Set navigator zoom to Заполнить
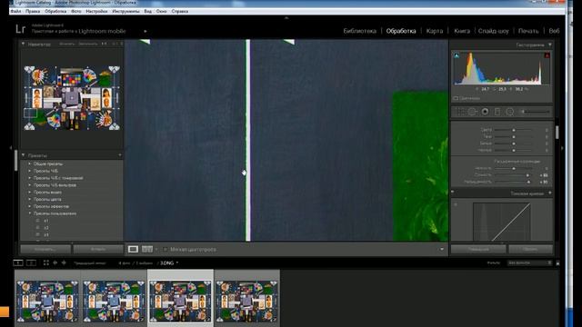Screen dimensions: 582x327 88,44
